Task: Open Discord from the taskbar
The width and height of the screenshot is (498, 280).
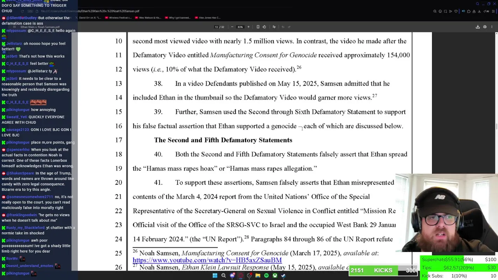Action: (x=232, y=276)
